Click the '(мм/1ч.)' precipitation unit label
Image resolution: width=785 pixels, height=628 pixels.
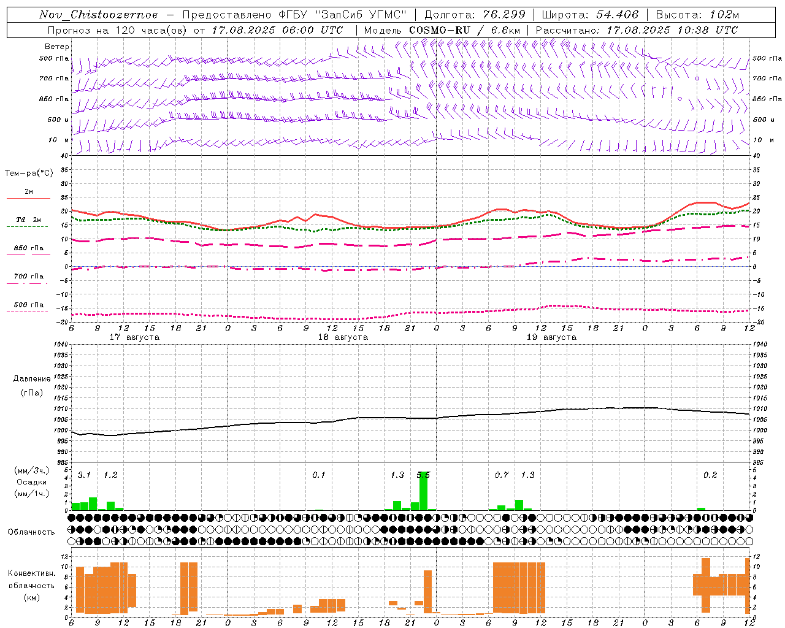(32, 494)
